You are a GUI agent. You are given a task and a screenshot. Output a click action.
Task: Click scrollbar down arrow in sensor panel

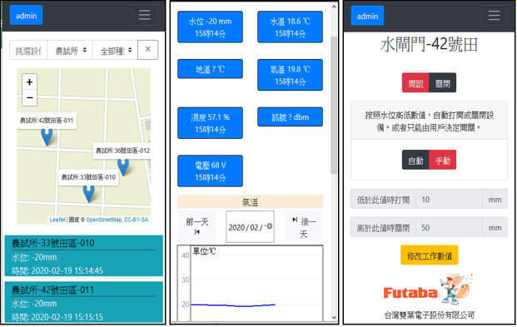tap(334, 318)
